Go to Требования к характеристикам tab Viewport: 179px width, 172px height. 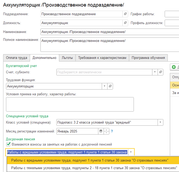(x=102, y=58)
